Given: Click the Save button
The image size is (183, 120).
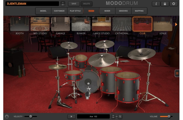Looking at the screenshot, I should (x=74, y=4).
